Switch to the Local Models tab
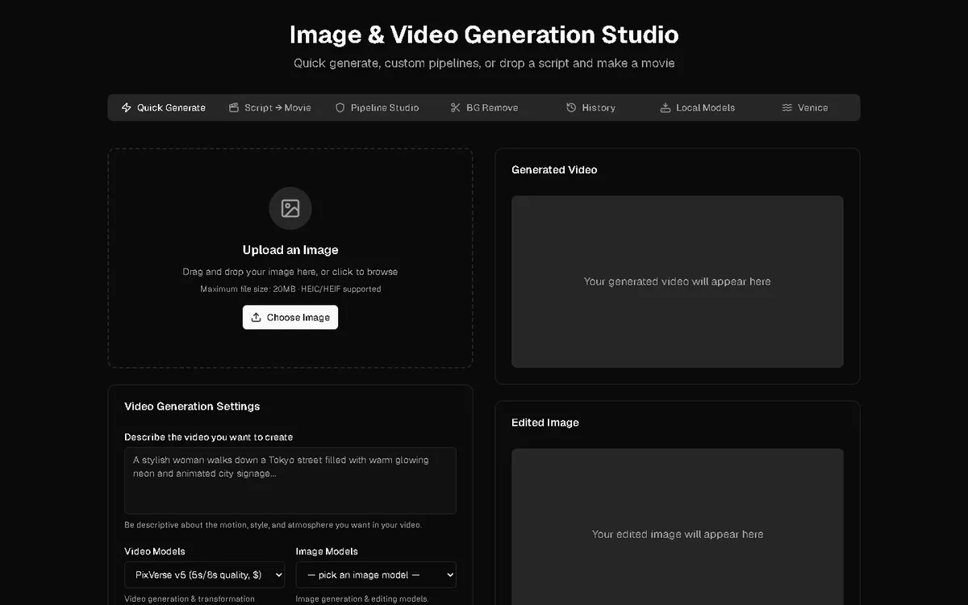 click(x=698, y=107)
